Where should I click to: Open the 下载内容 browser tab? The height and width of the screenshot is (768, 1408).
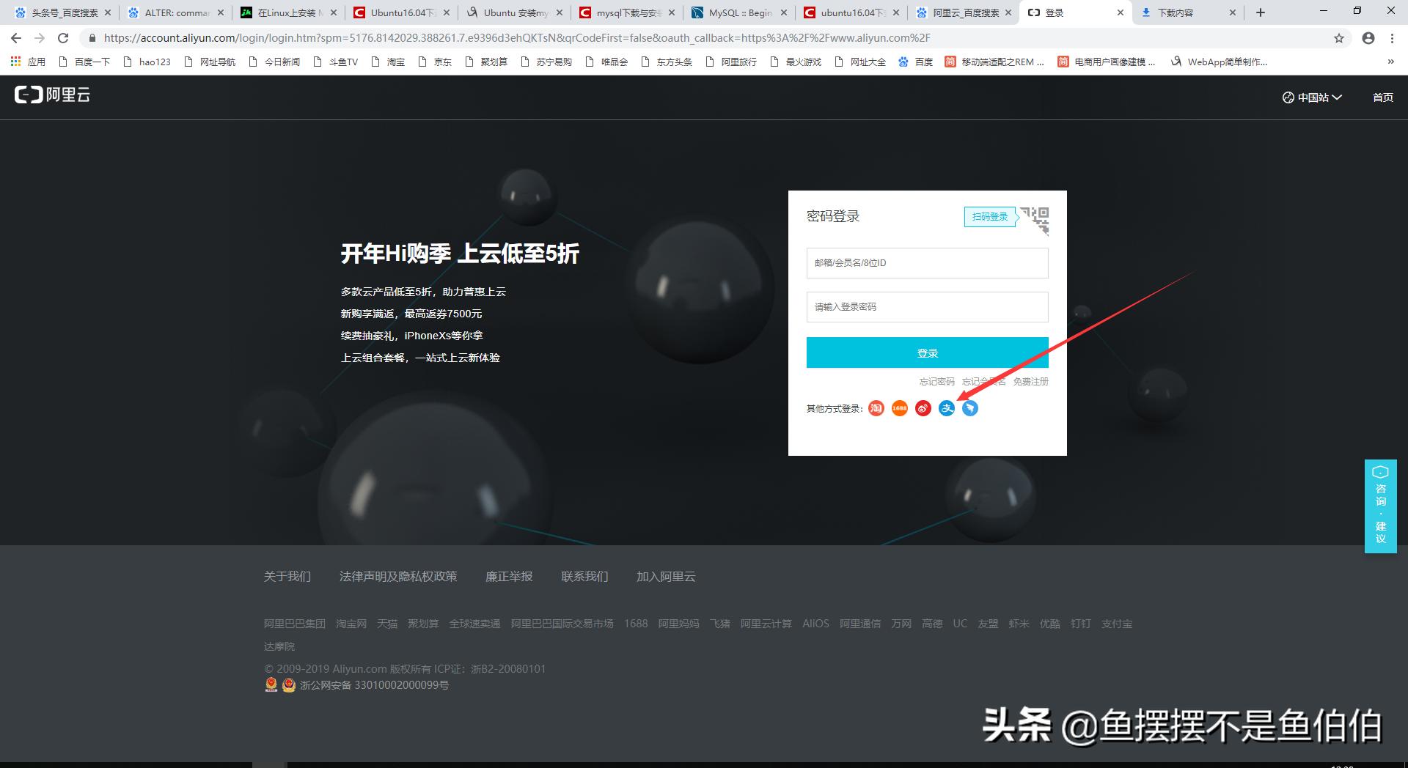tap(1173, 12)
